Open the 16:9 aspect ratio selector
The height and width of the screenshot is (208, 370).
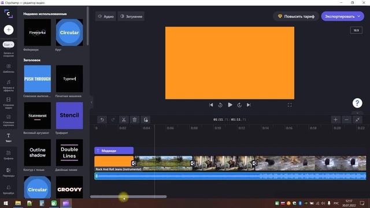point(356,31)
